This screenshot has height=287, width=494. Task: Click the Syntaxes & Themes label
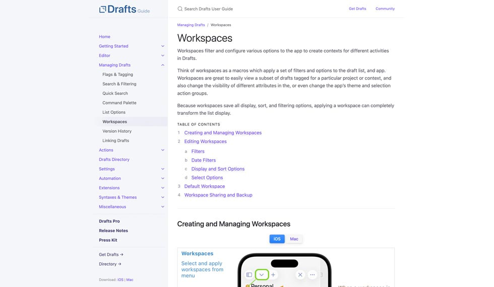tap(118, 197)
